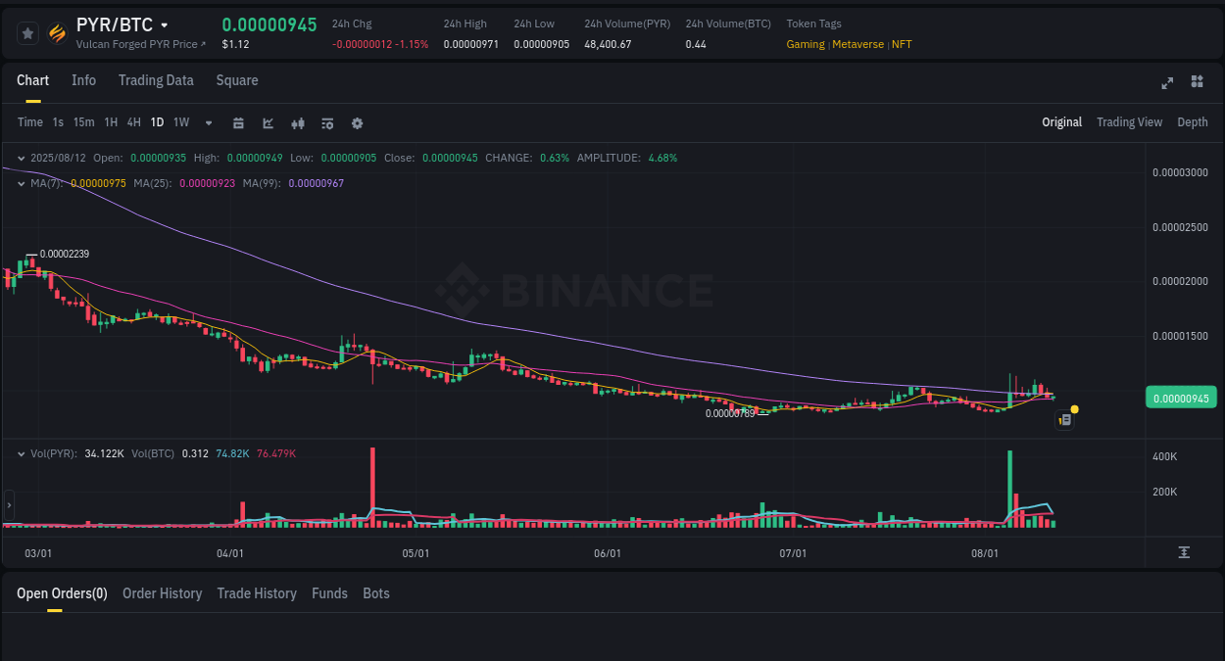Switch chart mode to Trading View

pyautogui.click(x=1129, y=122)
